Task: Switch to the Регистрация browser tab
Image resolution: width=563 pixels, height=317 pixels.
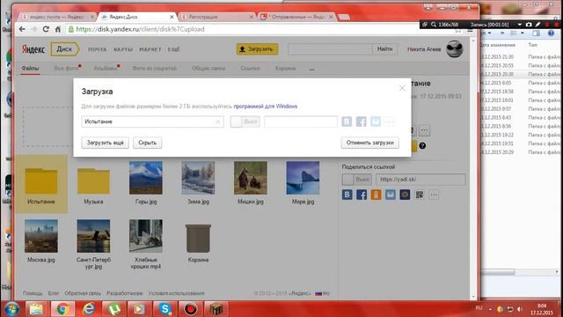Action: [x=216, y=17]
